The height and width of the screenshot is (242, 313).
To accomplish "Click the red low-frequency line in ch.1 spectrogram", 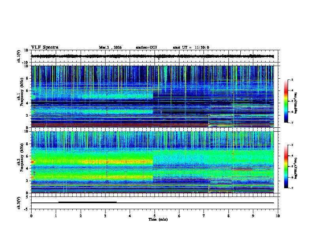I will pyautogui.click(x=120, y=125).
